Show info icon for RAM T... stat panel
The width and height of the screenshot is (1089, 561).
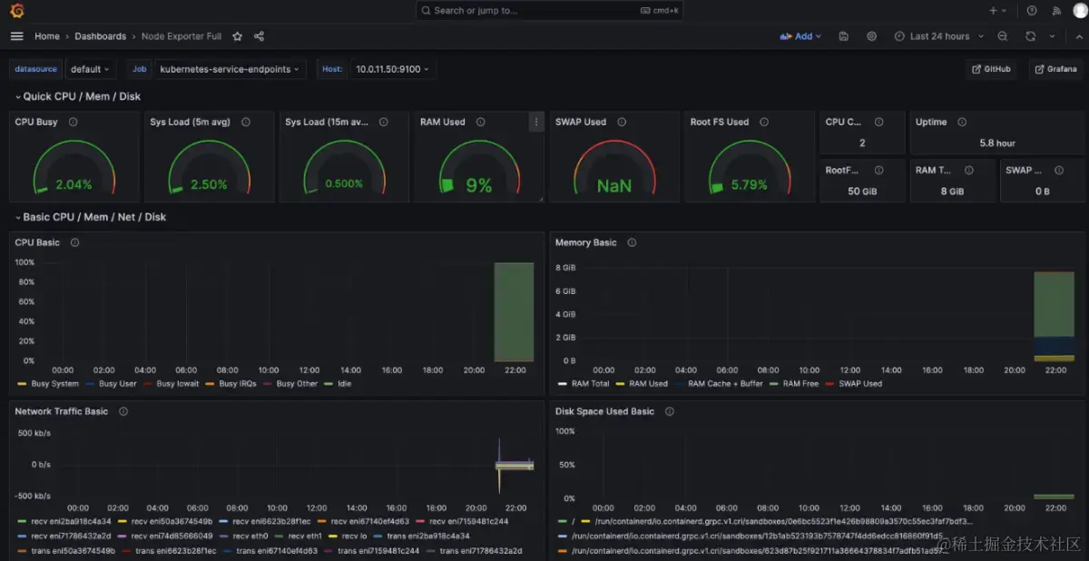pyautogui.click(x=969, y=170)
